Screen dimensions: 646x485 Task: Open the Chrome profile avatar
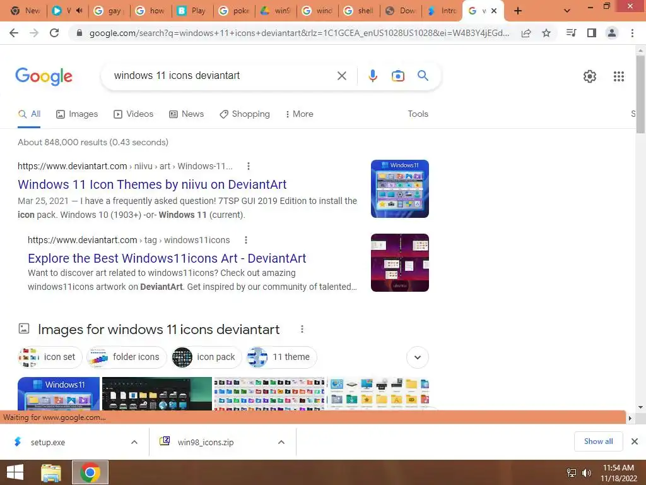tap(612, 33)
